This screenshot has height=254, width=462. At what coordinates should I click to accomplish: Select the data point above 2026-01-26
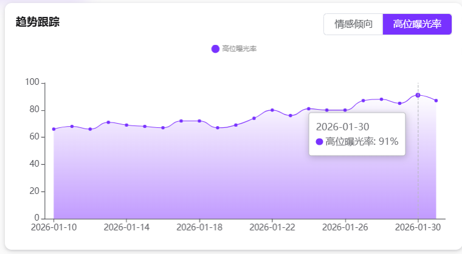click(x=345, y=110)
